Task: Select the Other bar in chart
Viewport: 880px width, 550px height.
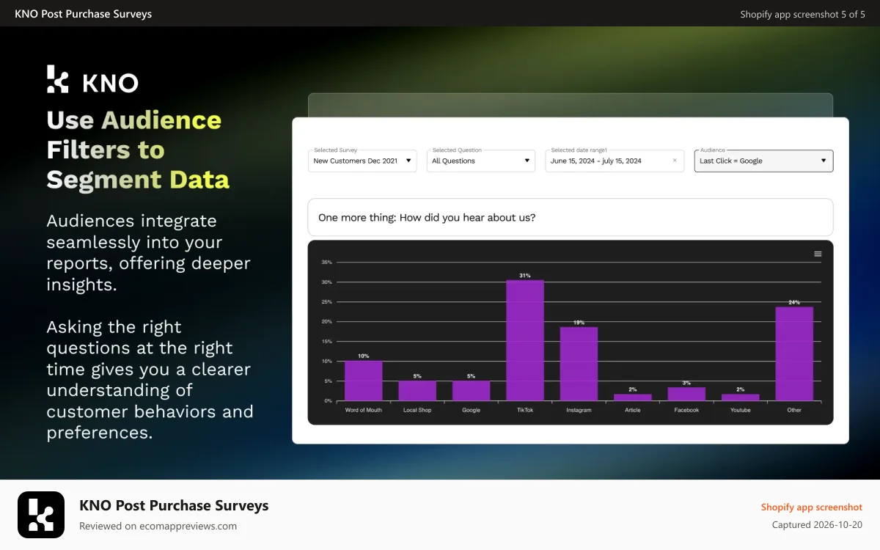Action: [x=794, y=353]
